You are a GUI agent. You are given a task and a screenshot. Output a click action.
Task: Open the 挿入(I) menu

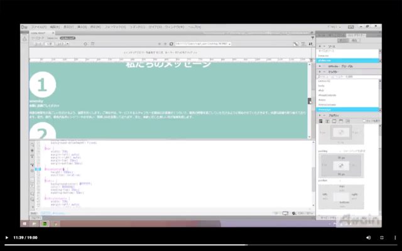click(x=82, y=27)
